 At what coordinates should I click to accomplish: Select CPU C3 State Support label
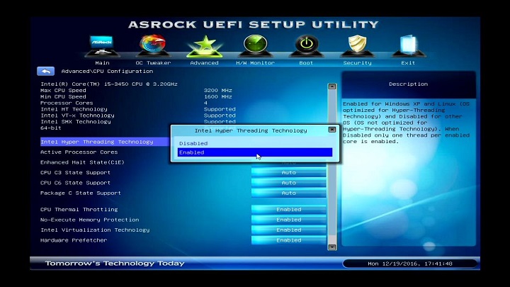pyautogui.click(x=75, y=172)
